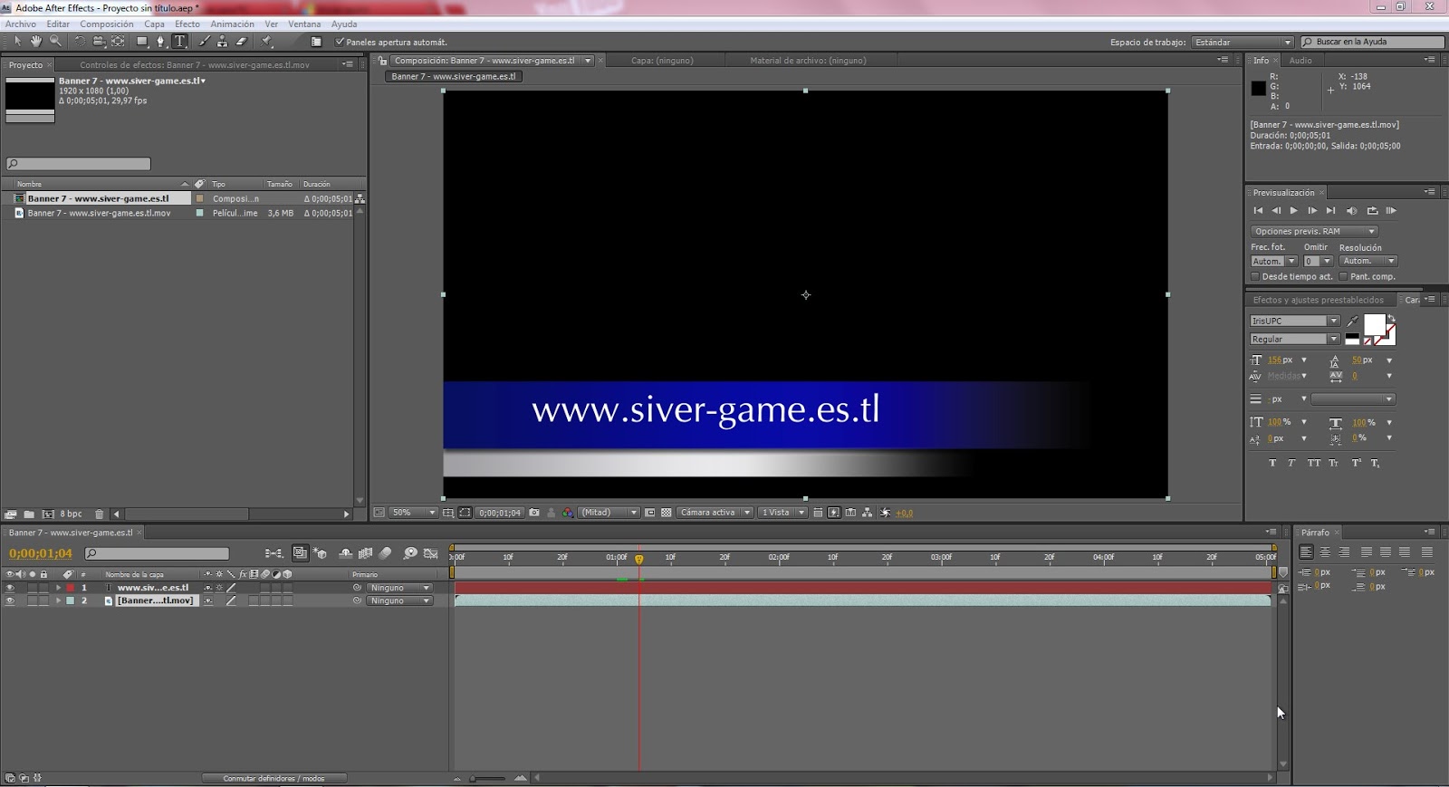
Task: Take a snapshot with the camera icon
Action: (x=534, y=513)
